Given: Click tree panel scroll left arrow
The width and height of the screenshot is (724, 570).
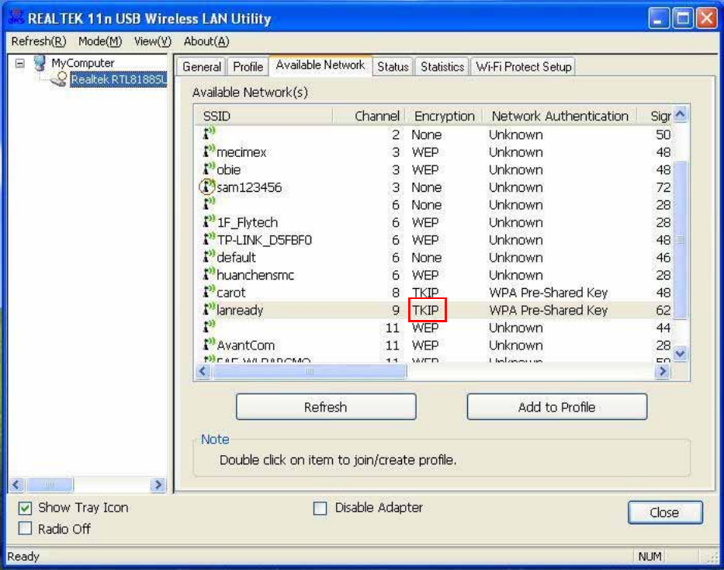Looking at the screenshot, I should coord(16,485).
